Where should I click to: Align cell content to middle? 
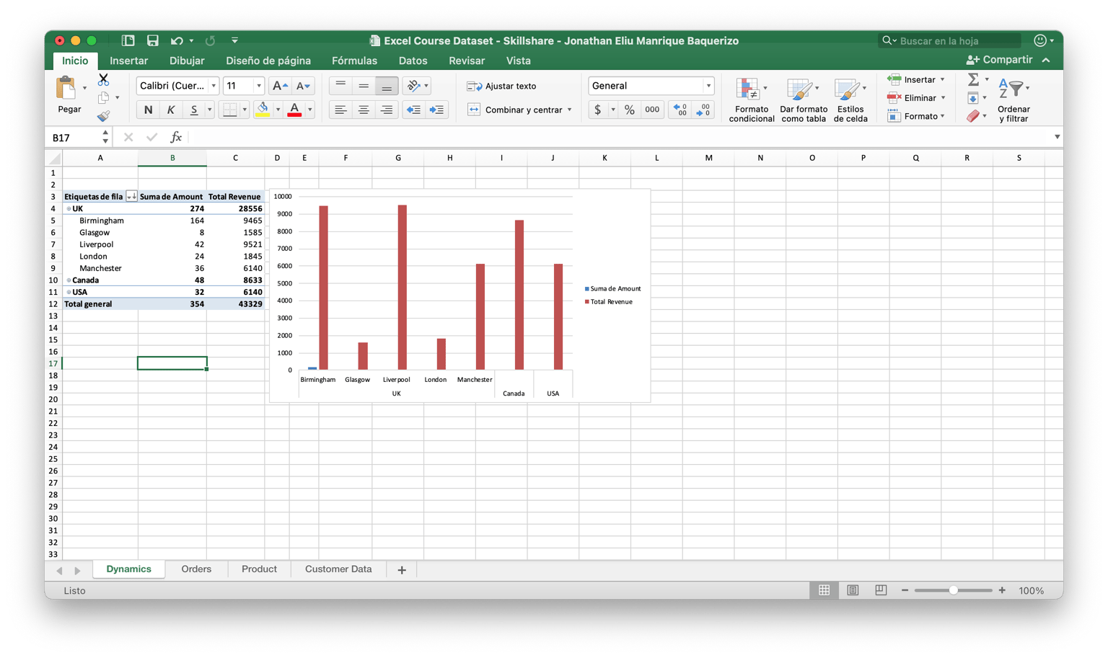pos(364,86)
